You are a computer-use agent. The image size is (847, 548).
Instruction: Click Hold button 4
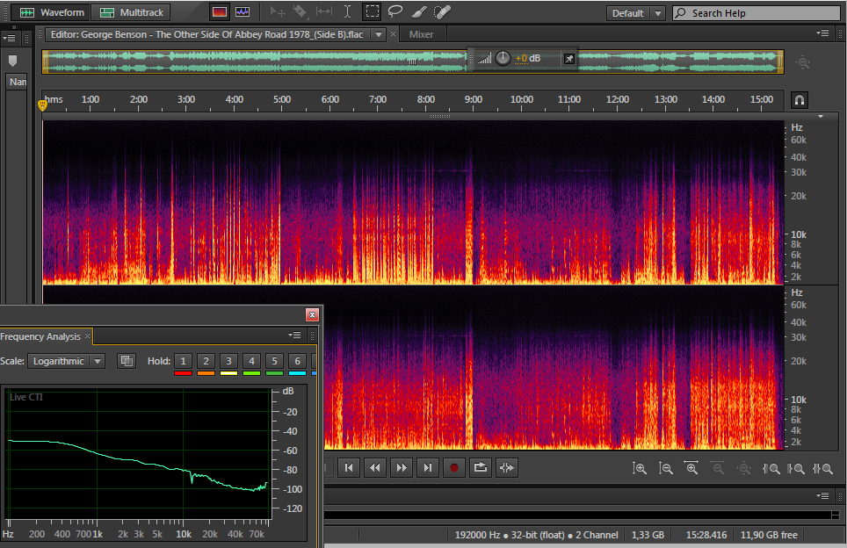tap(251, 361)
